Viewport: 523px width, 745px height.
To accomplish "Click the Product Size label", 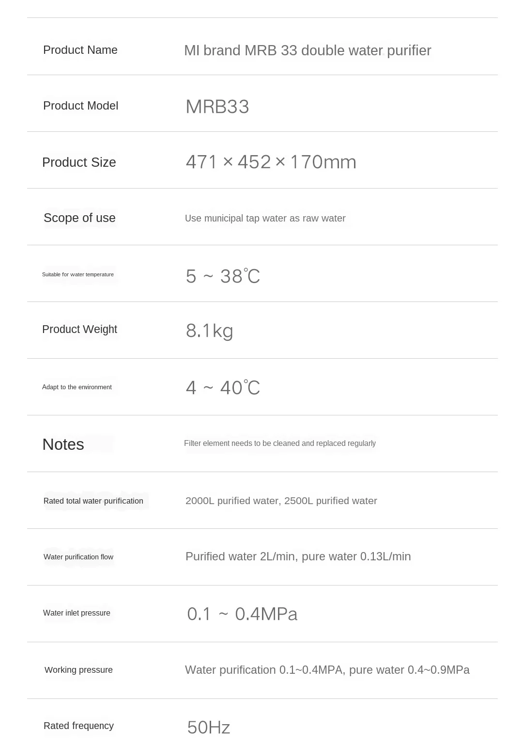I will [79, 162].
